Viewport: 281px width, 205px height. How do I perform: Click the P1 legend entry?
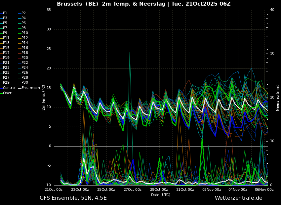(5, 13)
